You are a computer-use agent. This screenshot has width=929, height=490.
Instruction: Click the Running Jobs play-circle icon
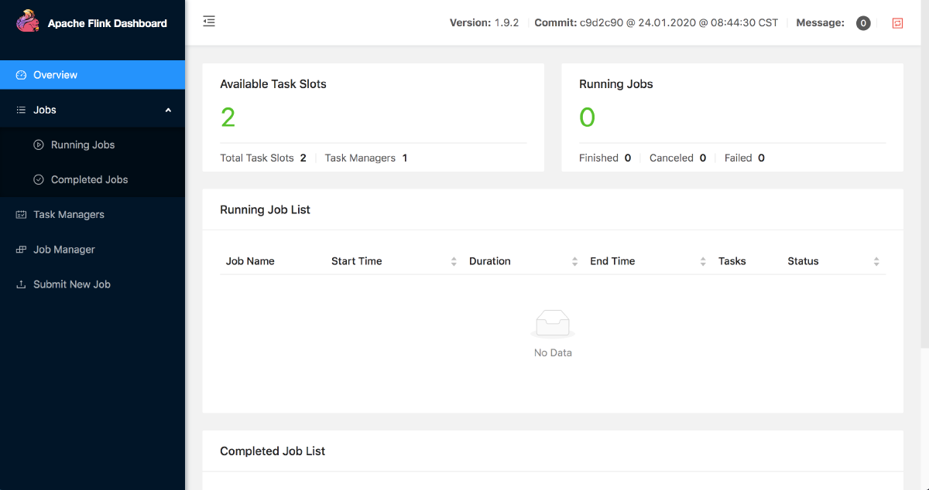[39, 145]
